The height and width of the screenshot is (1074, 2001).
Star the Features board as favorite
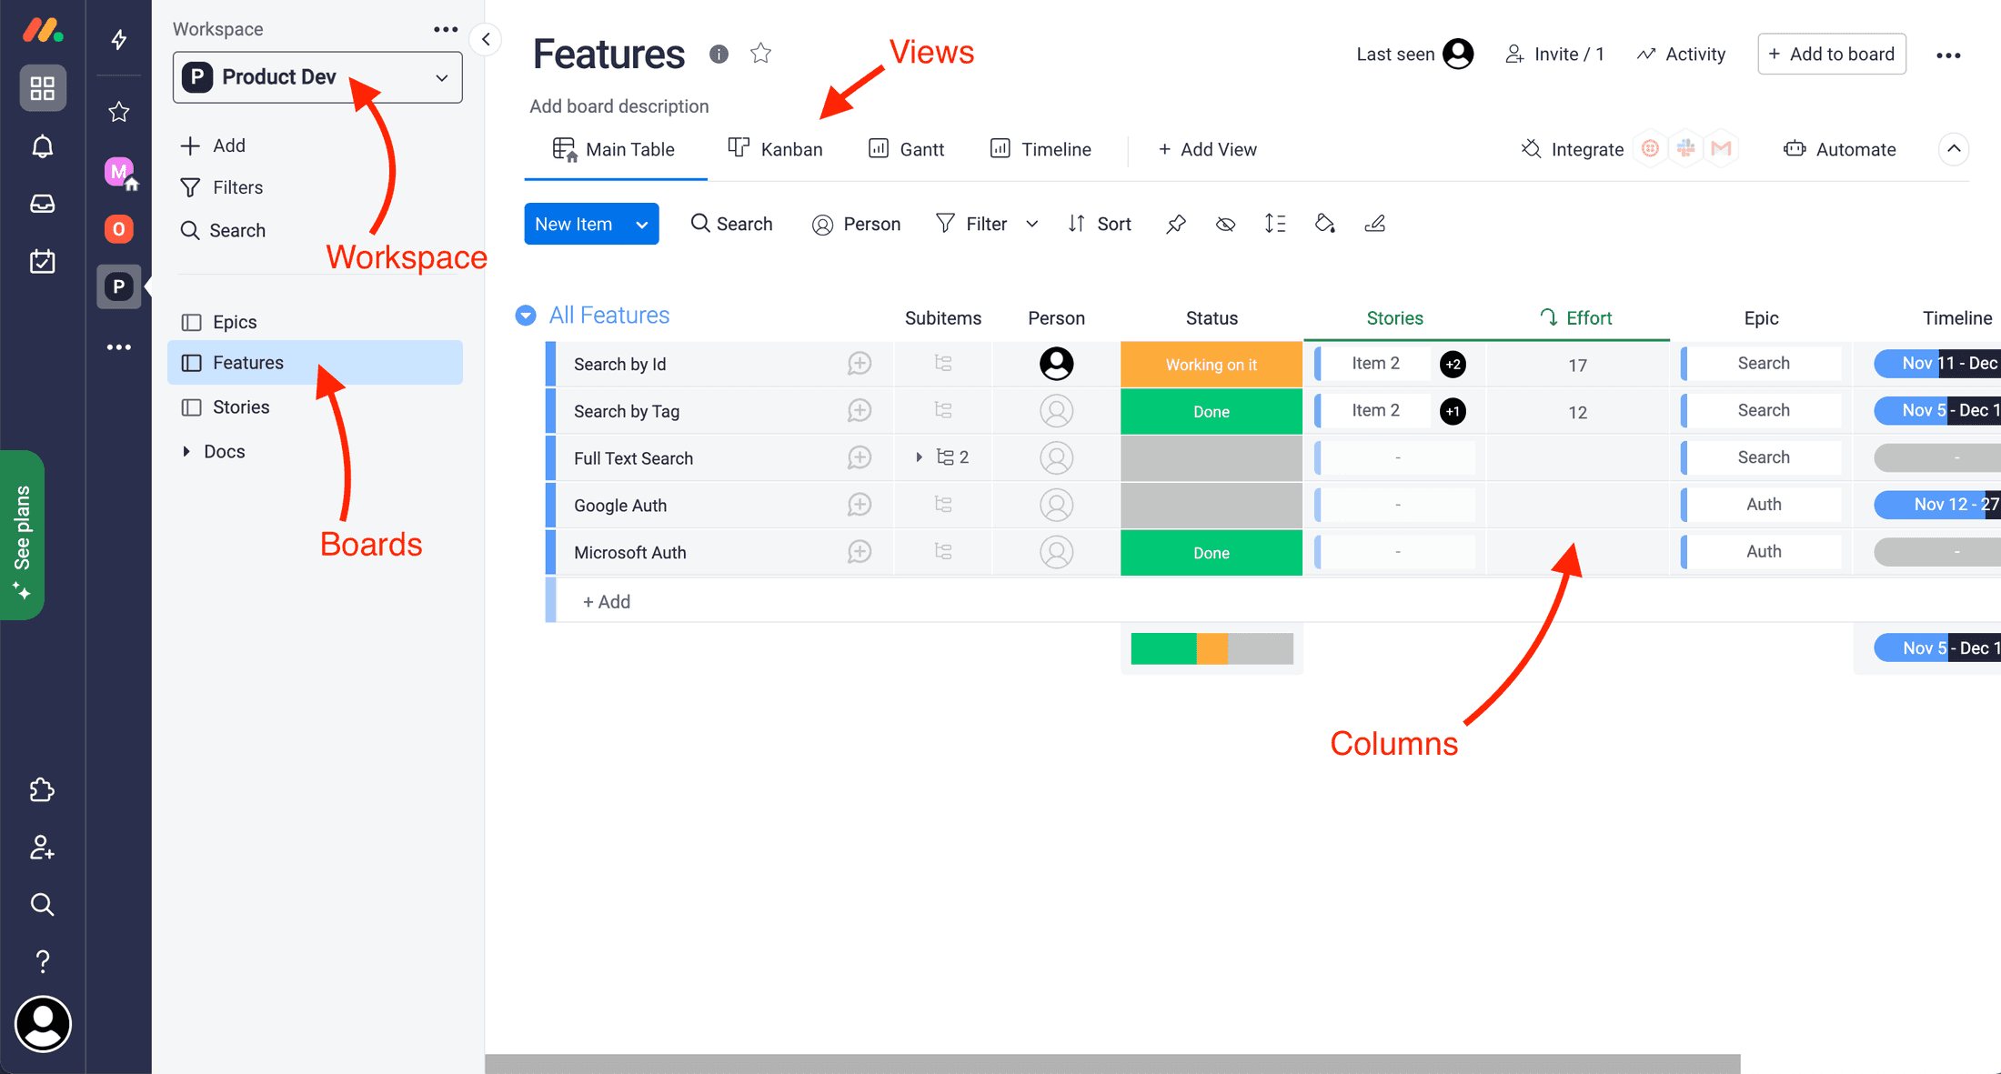tap(760, 53)
